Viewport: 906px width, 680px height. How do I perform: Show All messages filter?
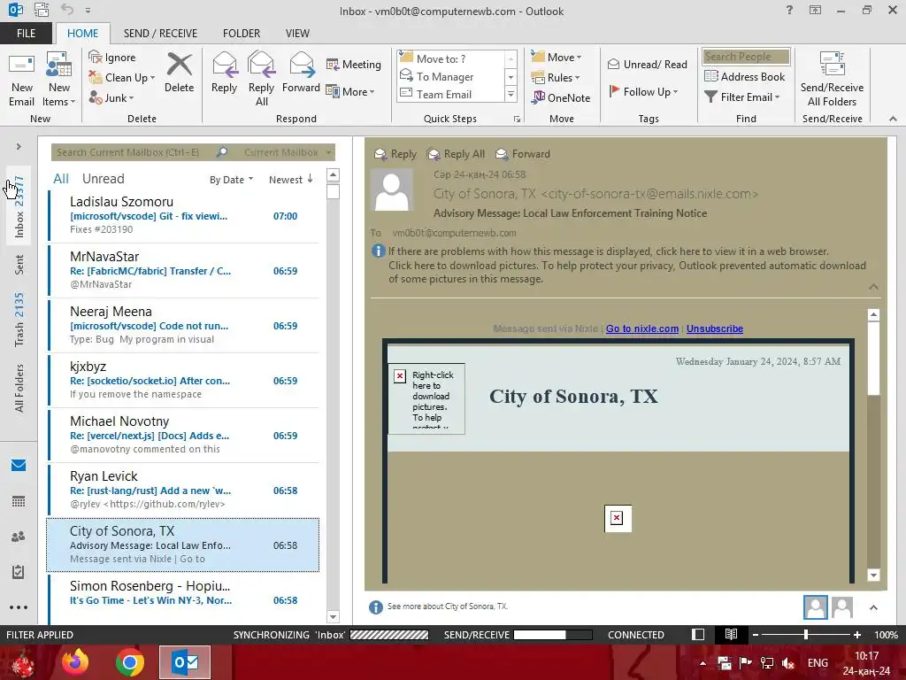click(61, 179)
